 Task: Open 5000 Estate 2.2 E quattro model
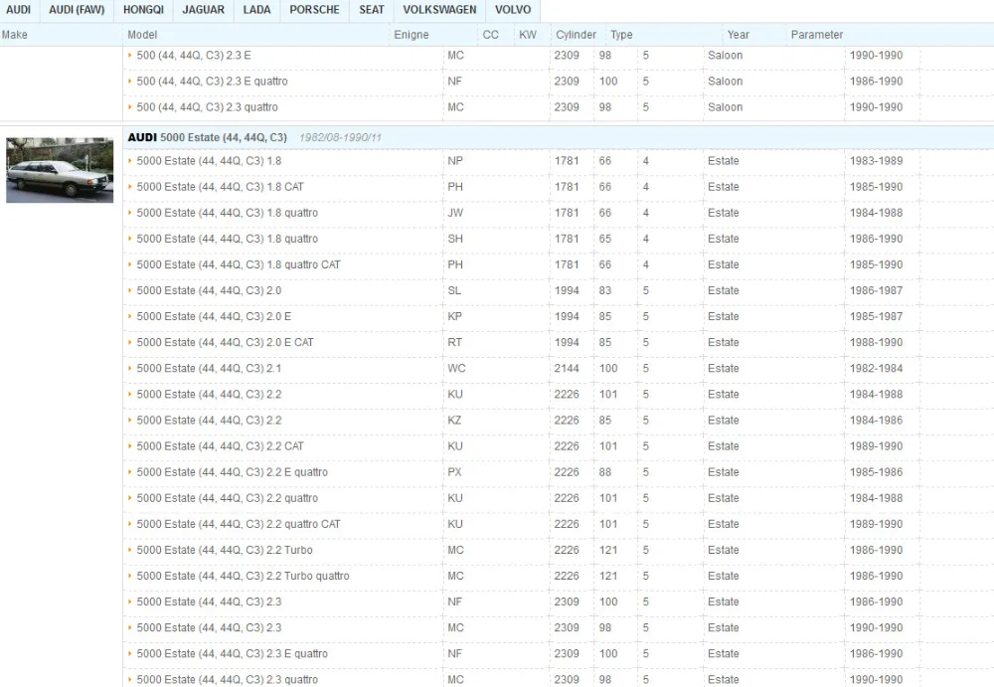[x=232, y=472]
